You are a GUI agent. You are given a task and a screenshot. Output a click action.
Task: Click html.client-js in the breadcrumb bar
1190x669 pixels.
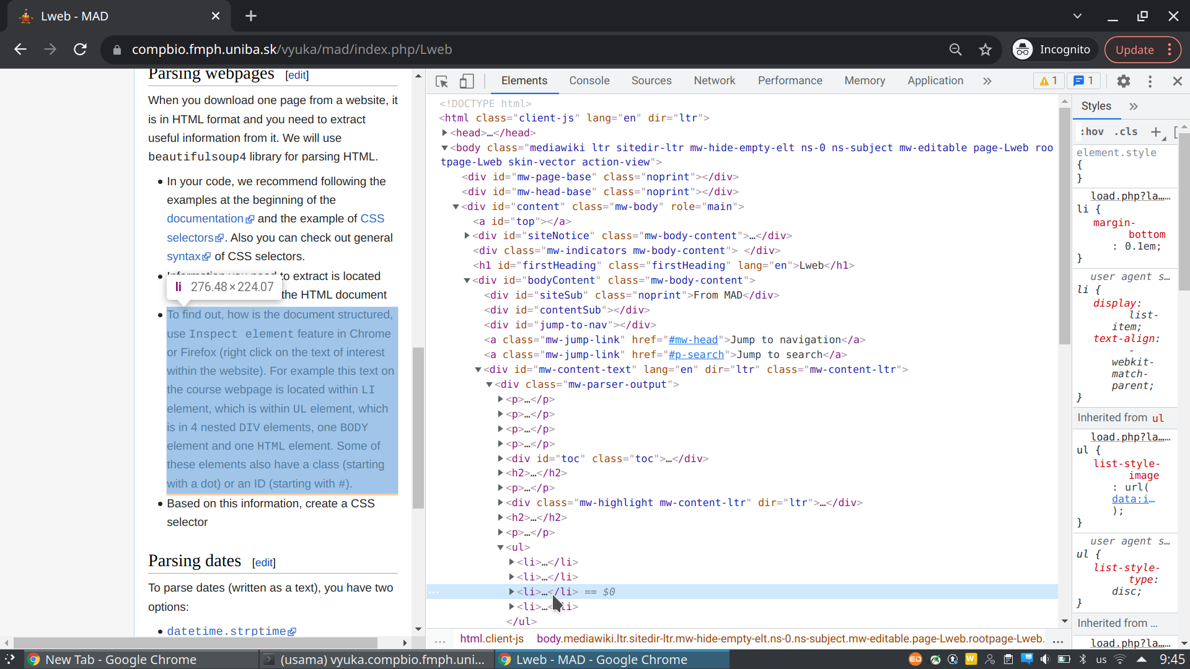coord(491,639)
